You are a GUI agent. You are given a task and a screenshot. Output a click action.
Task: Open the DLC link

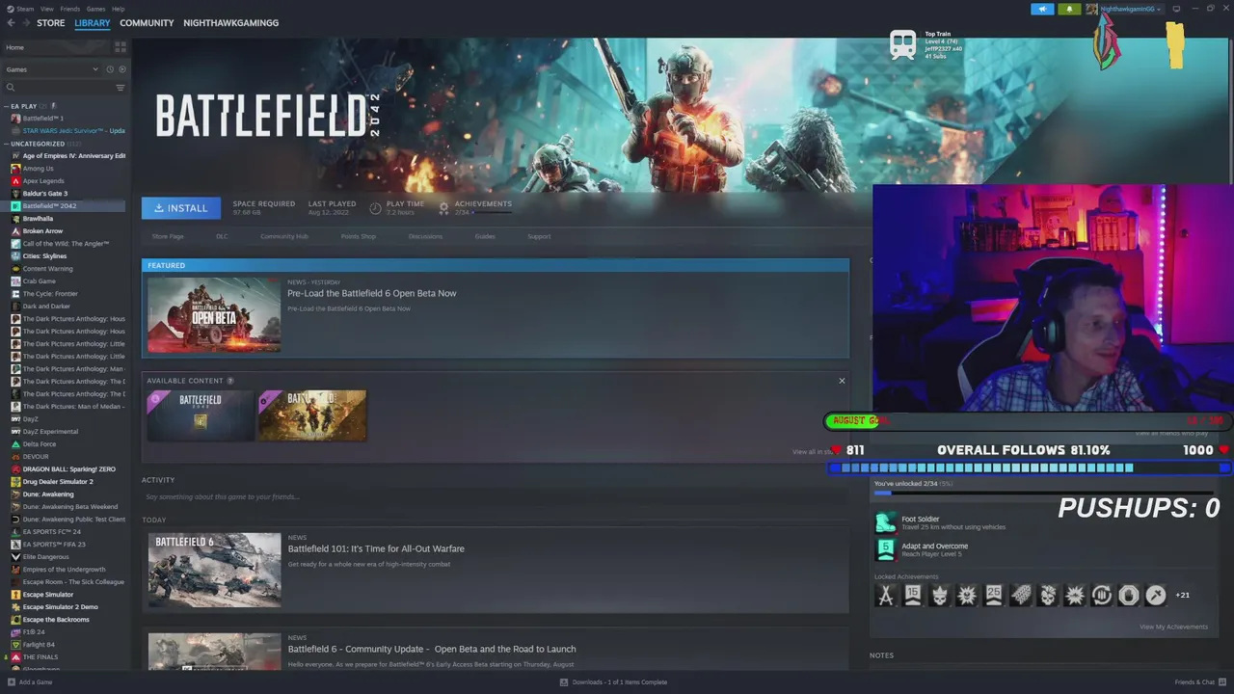pos(222,236)
